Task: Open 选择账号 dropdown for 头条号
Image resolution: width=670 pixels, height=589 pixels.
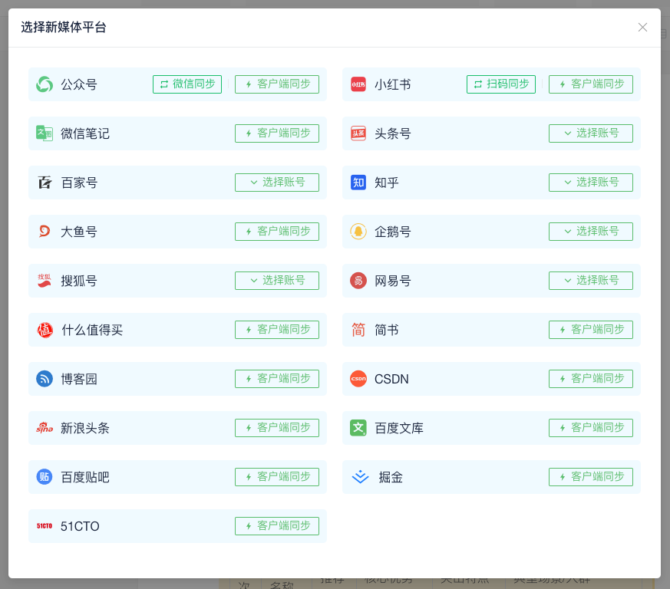Action: (590, 133)
